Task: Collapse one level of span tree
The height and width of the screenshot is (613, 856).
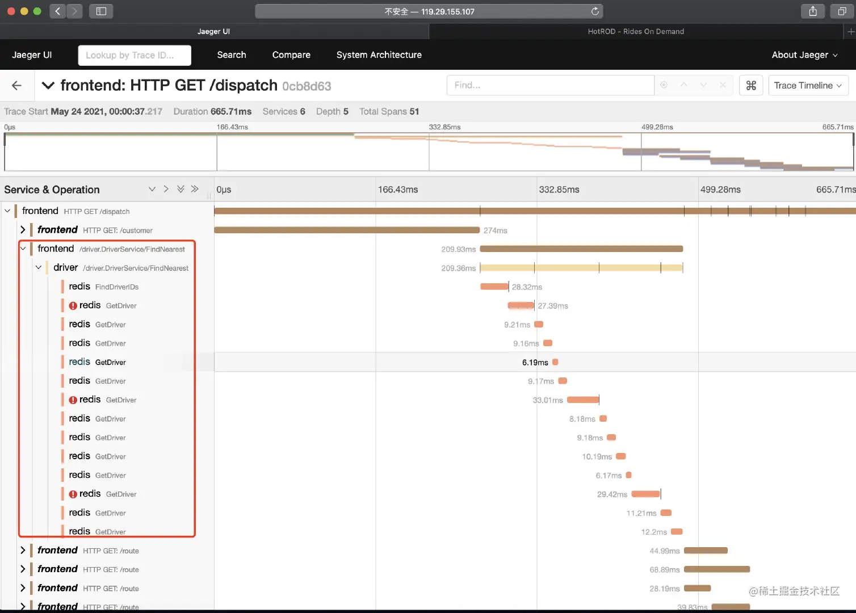Action: coord(166,189)
